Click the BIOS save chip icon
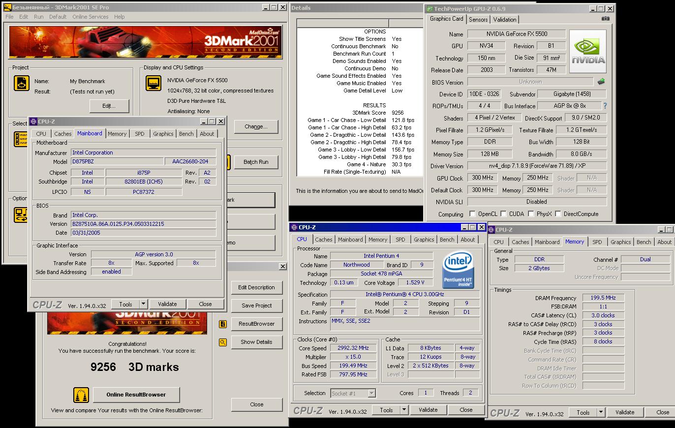The width and height of the screenshot is (675, 428). click(x=601, y=82)
